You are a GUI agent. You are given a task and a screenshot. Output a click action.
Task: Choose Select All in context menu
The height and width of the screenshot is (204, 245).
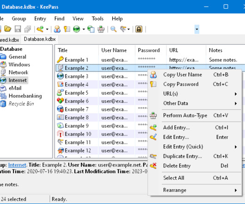click(x=195, y=178)
